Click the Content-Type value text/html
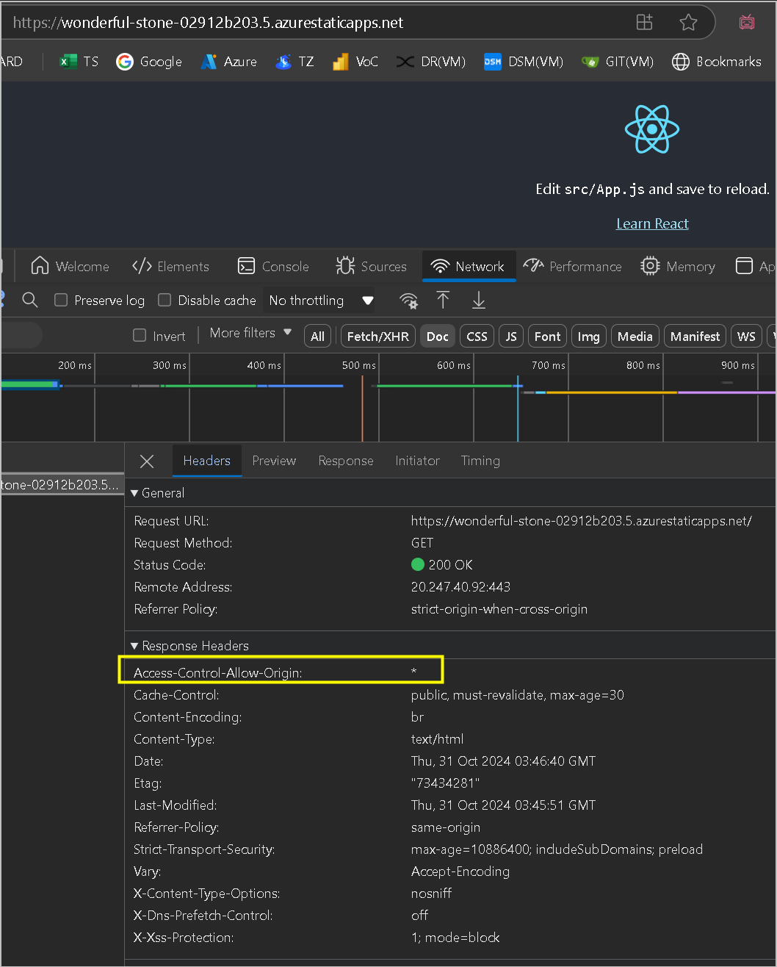777x967 pixels. [437, 739]
